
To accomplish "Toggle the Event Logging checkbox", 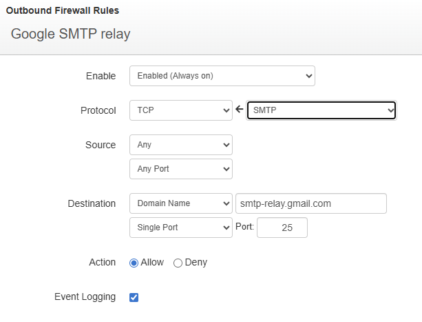I will tap(134, 297).
